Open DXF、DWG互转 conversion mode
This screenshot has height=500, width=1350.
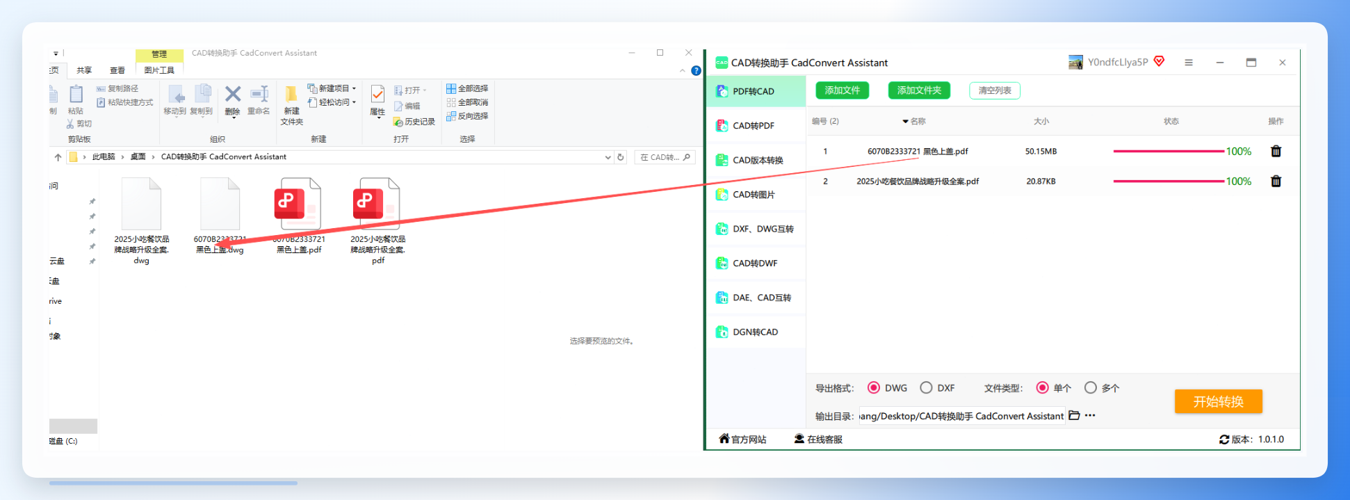tap(756, 229)
